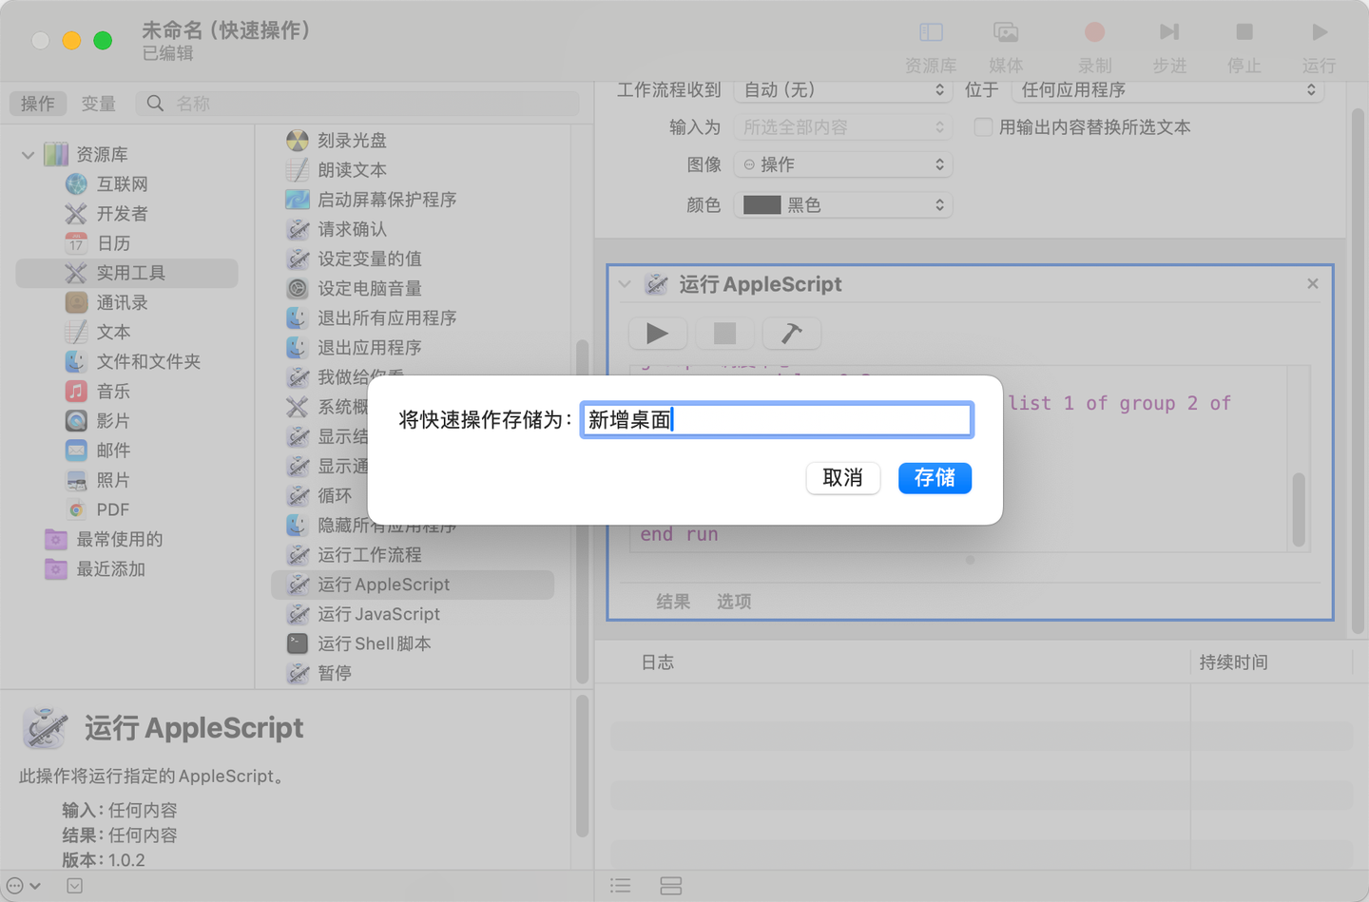Show the log list view icon
Viewport: 1369px width, 902px height.
[x=621, y=886]
